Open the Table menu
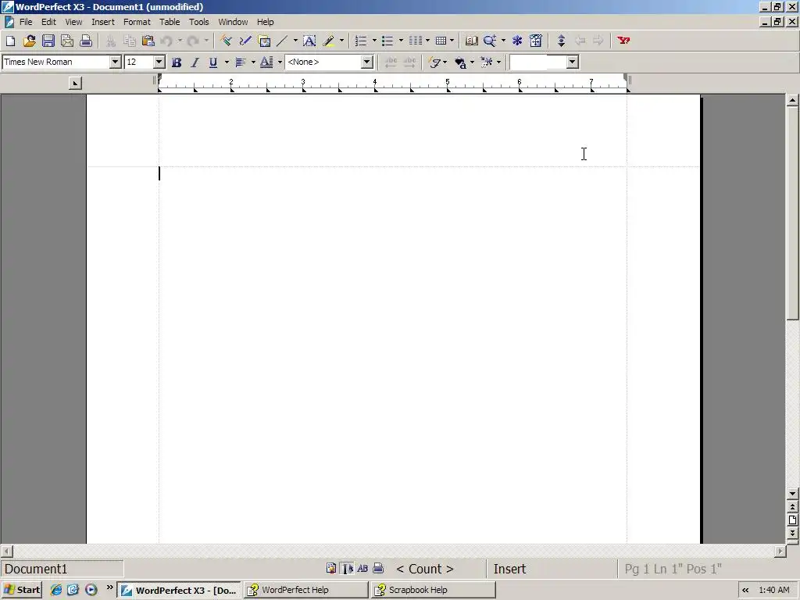Viewport: 800px width, 600px height. 170,22
